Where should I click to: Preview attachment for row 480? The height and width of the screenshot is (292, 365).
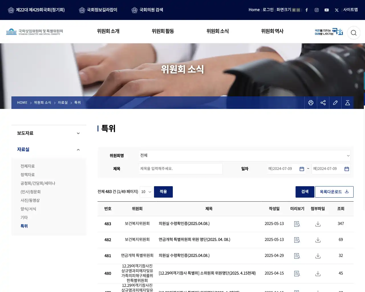(297, 273)
